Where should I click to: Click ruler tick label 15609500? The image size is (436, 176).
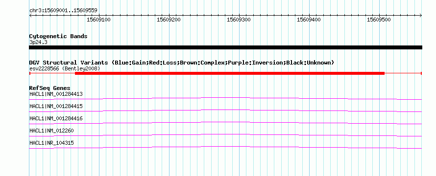pos(379,20)
